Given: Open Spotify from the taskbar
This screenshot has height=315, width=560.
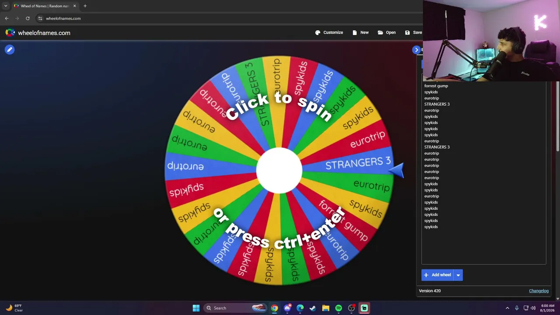Looking at the screenshot, I should tap(339, 308).
